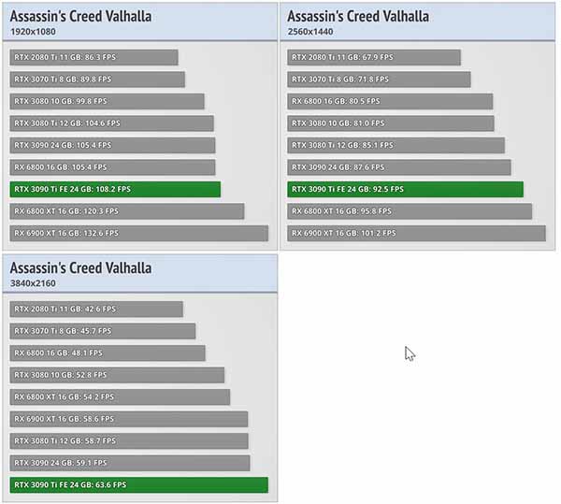Viewport: 561px width, 504px height.
Task: Select the RTX 3090 24 GB 105.4 FPS bar
Action: 112,145
